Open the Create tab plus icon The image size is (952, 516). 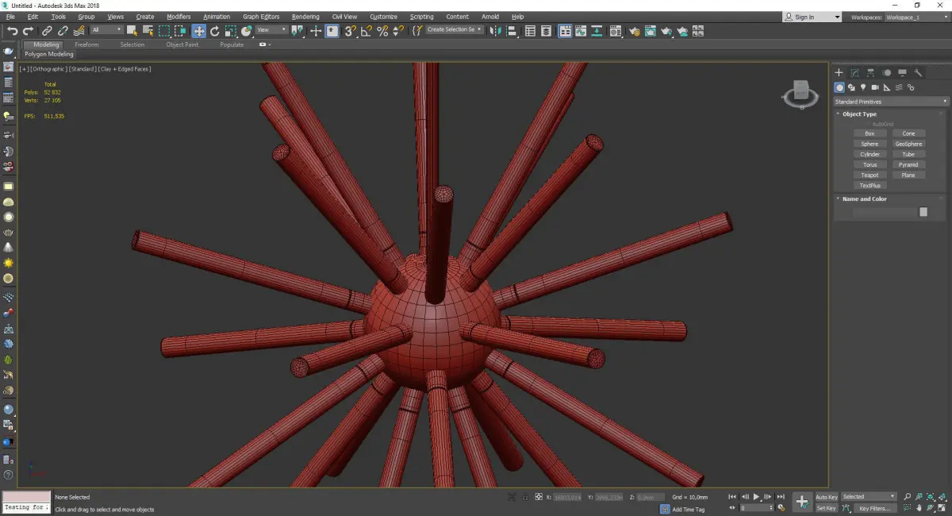coord(839,73)
